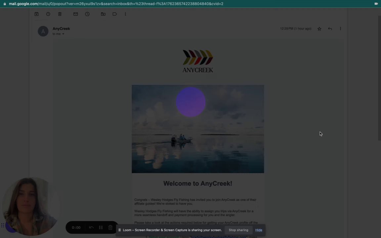Mark the message as unread
The width and height of the screenshot is (381, 238).
click(x=75, y=14)
